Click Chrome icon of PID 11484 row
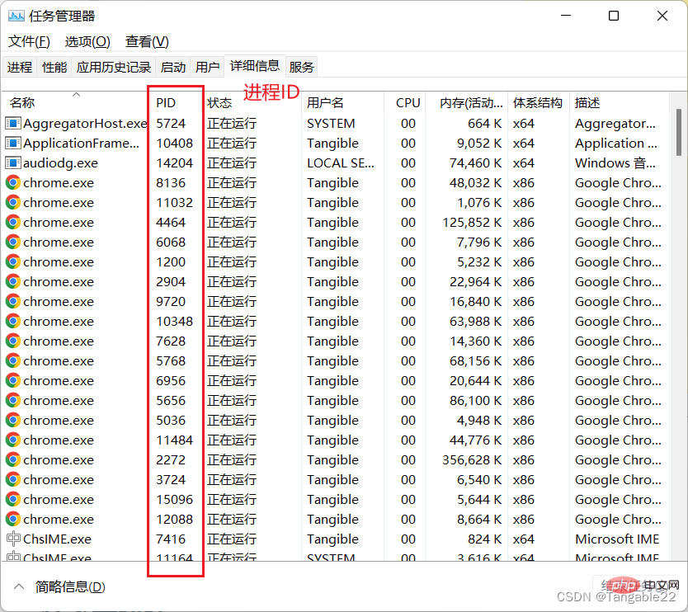Image resolution: width=688 pixels, height=612 pixels. point(13,440)
